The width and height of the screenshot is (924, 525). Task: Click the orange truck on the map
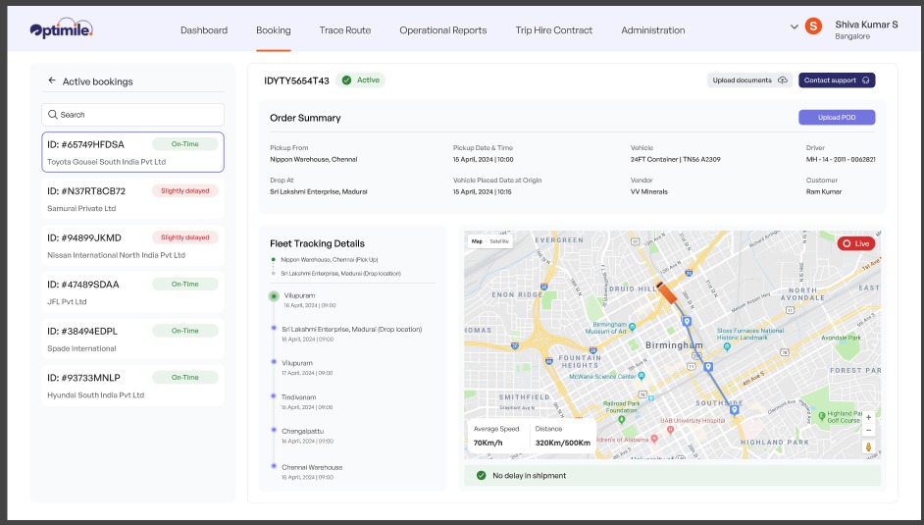pos(666,292)
